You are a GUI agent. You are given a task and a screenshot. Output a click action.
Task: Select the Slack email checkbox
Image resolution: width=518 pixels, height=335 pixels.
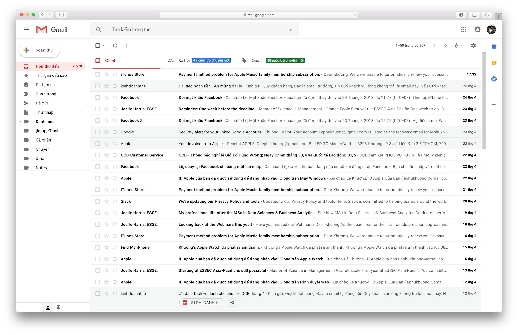tap(98, 201)
